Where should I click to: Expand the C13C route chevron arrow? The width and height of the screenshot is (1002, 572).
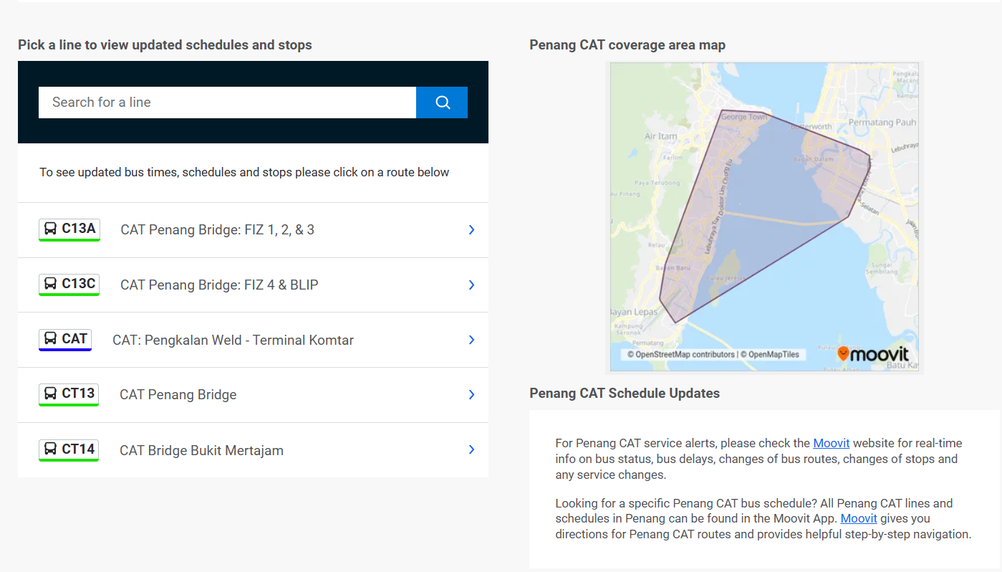471,285
